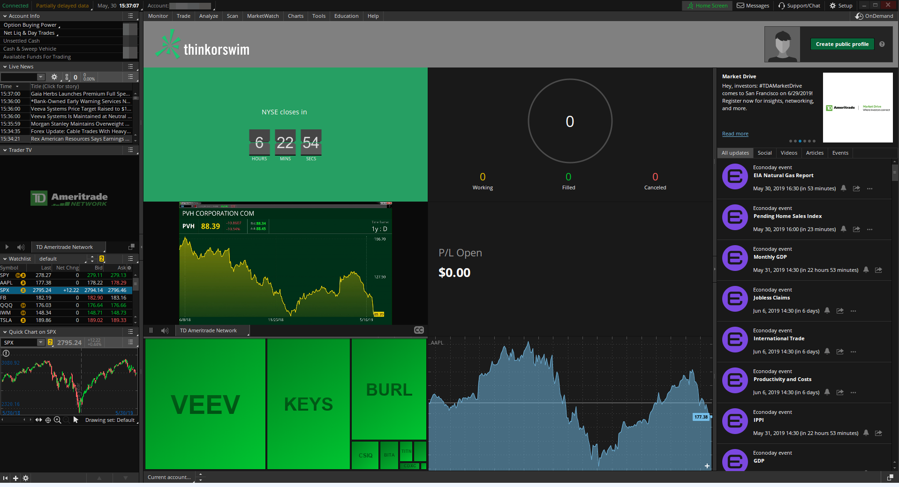Toggle closed captions on the video player
The image size is (899, 487).
[x=419, y=330]
